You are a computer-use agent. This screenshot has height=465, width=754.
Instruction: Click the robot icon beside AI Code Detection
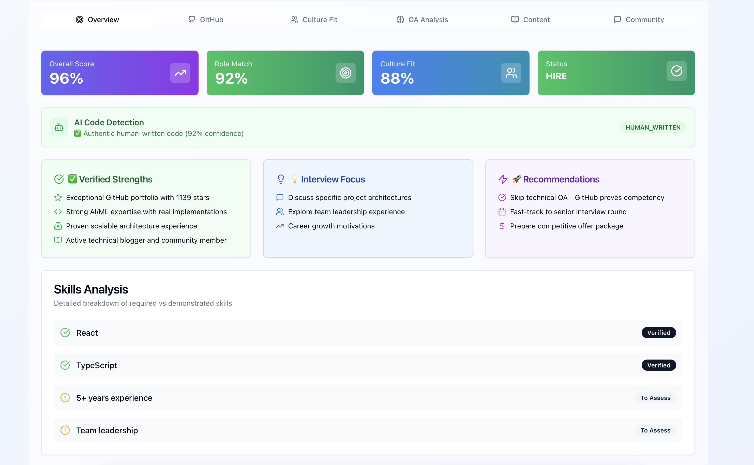click(59, 127)
